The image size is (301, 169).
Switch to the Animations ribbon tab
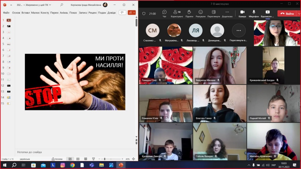pos(64,13)
